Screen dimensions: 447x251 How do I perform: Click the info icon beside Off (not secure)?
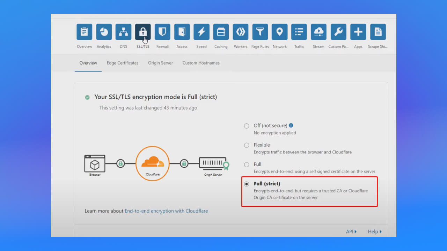click(x=291, y=125)
